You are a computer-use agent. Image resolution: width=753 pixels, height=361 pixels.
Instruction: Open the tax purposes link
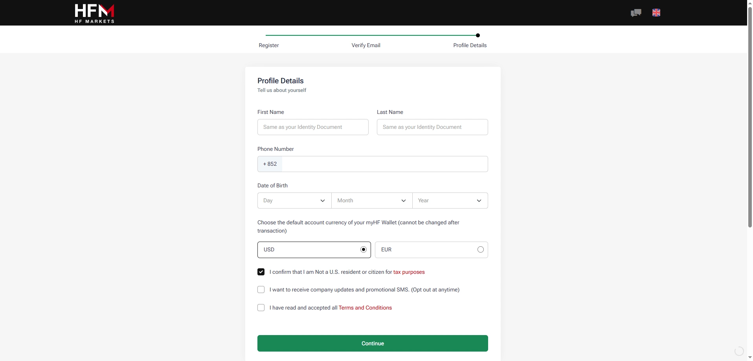pyautogui.click(x=409, y=271)
